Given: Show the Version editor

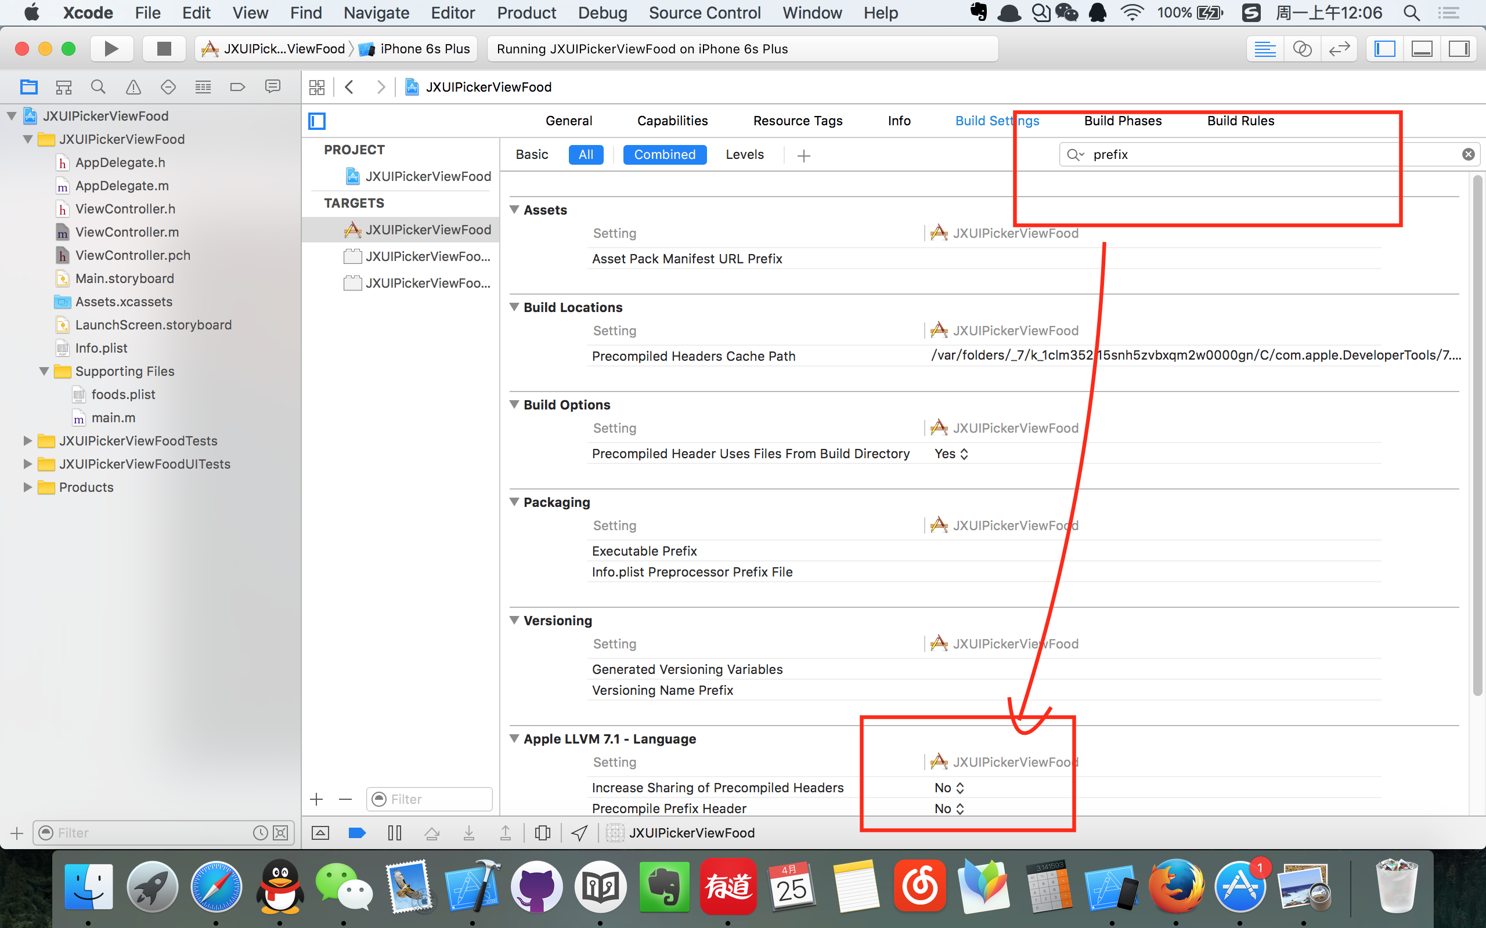Looking at the screenshot, I should (x=1339, y=49).
